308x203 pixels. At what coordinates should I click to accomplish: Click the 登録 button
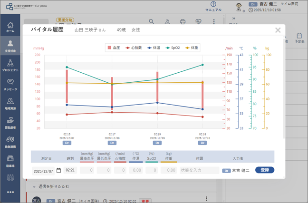tap(265, 170)
